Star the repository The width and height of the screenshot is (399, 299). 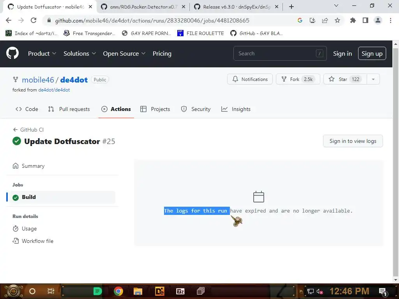point(345,79)
